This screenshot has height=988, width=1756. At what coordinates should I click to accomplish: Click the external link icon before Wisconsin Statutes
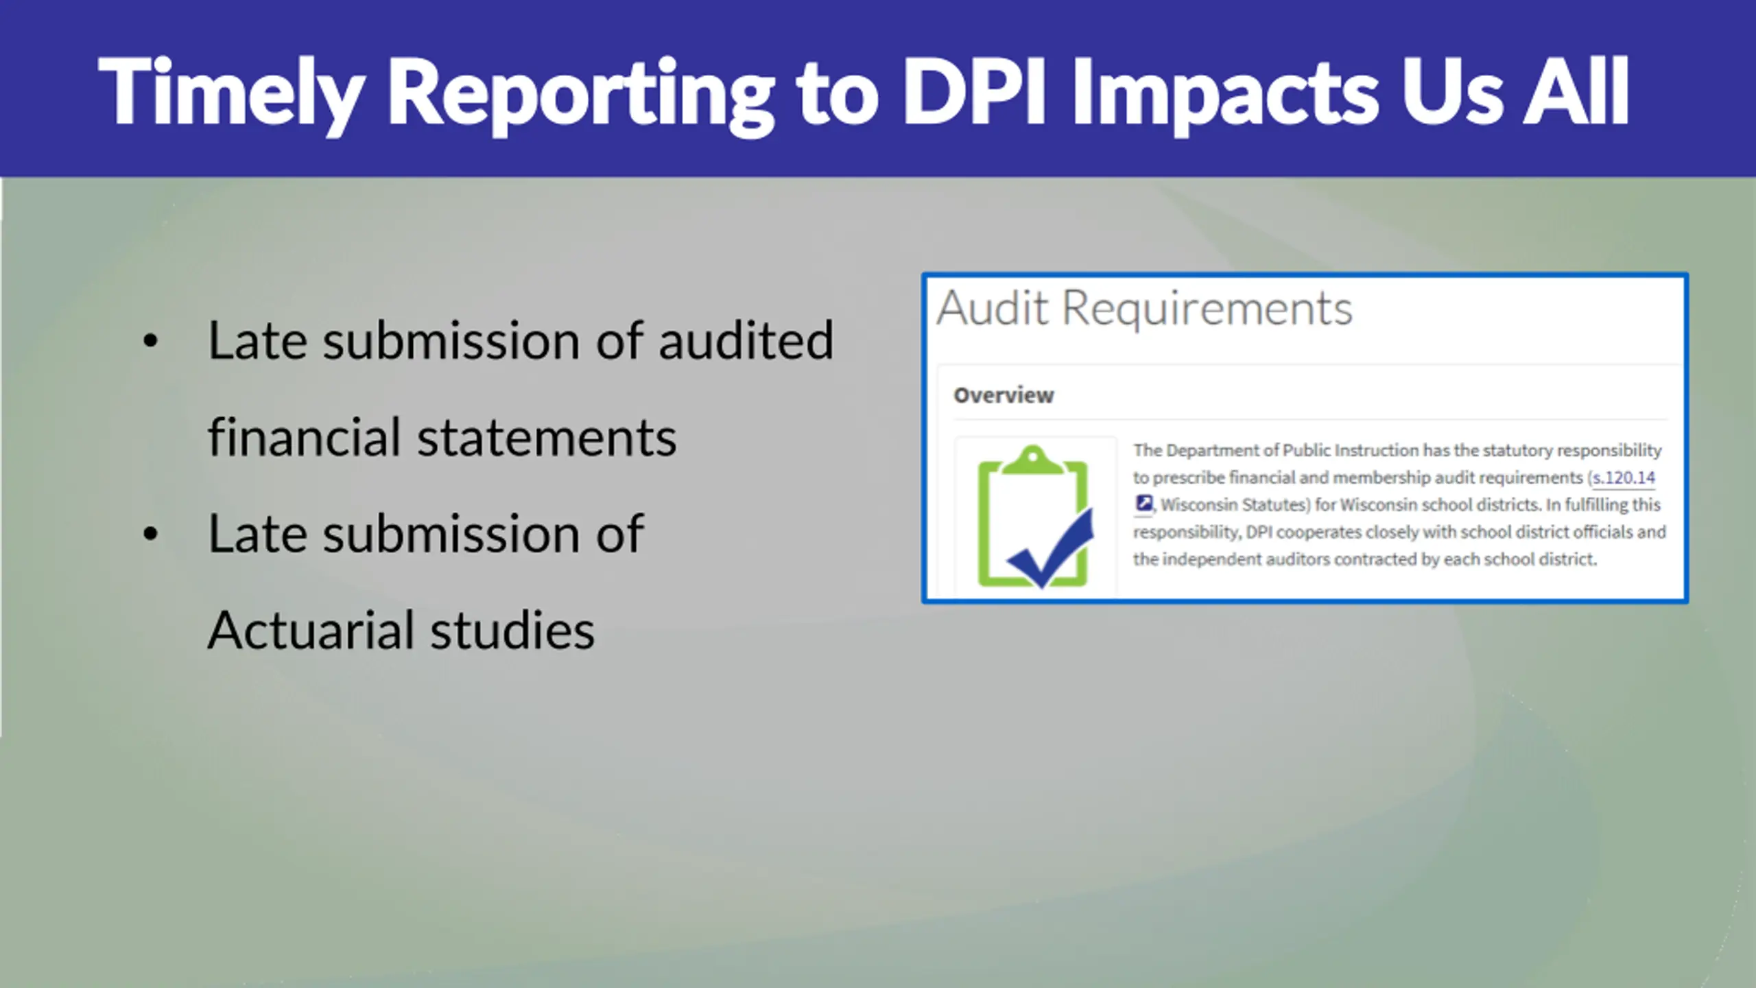tap(1143, 504)
